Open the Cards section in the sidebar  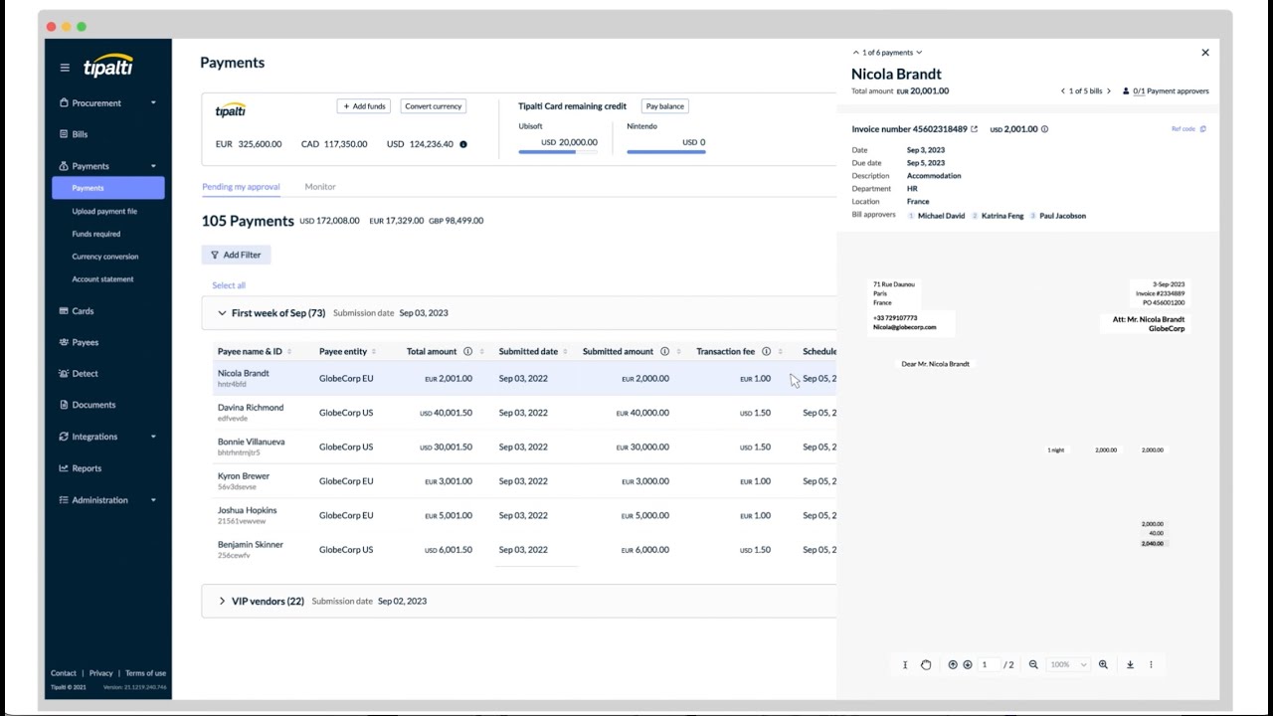click(81, 310)
